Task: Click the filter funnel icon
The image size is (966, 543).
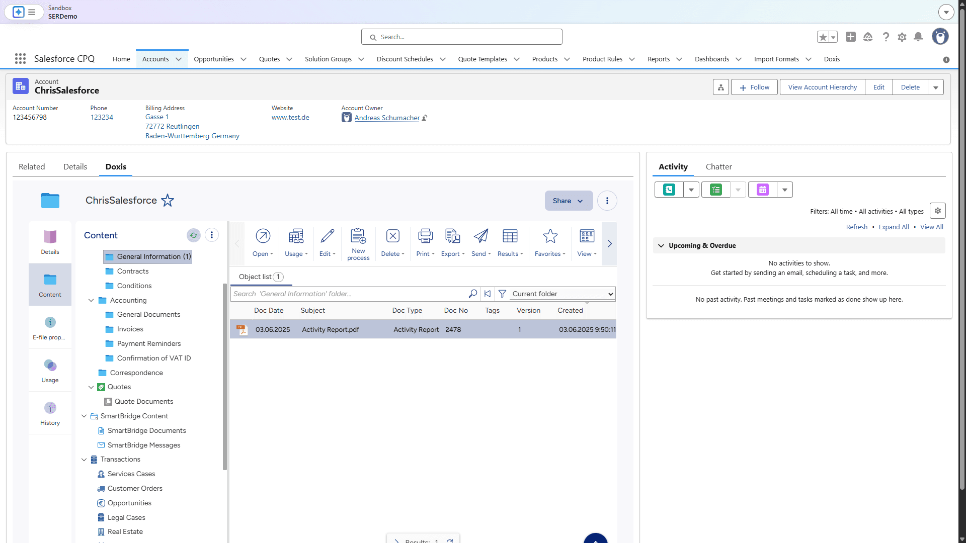Action: point(502,294)
